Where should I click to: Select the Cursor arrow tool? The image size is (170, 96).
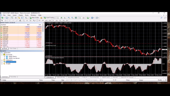tap(2, 21)
